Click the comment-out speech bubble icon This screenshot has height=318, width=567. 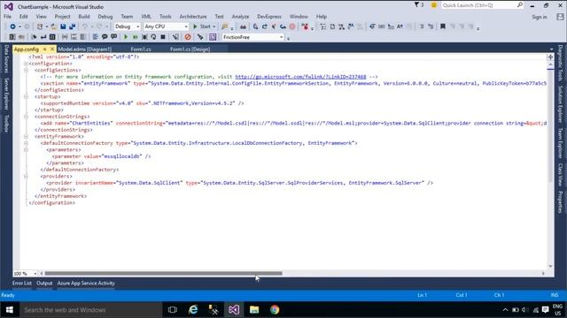pos(105,37)
